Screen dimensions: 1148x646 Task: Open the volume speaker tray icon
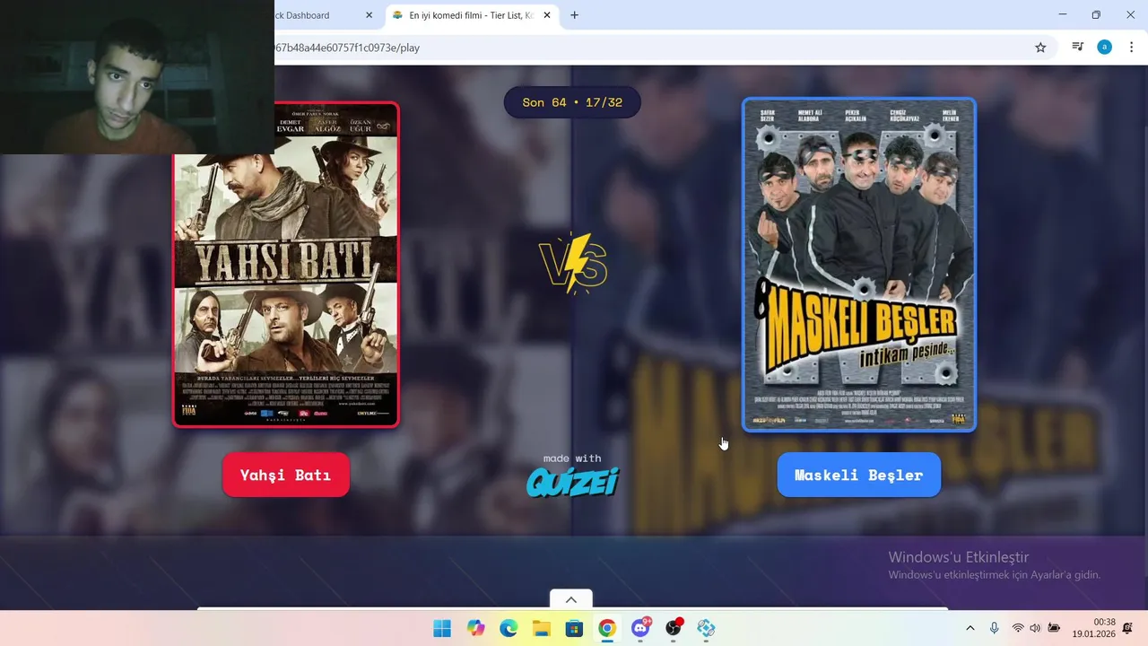pos(1035,628)
